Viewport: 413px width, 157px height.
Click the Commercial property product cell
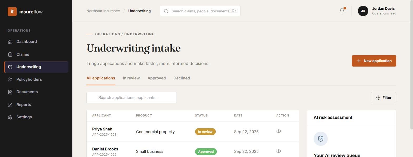tap(155, 132)
